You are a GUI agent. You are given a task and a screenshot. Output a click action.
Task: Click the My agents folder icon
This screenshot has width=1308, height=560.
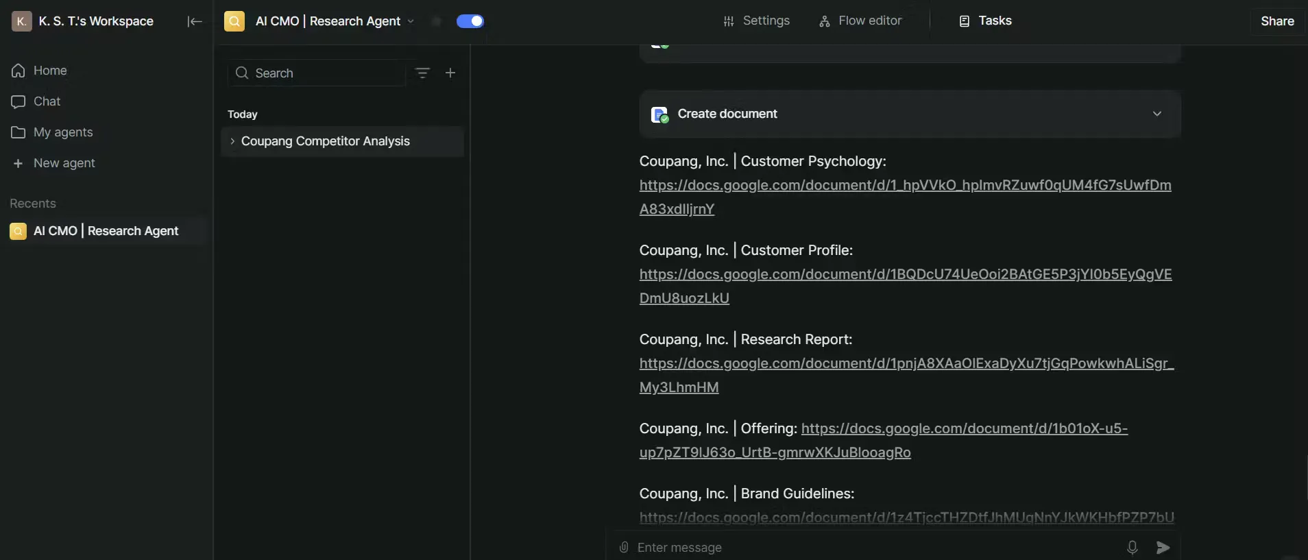[x=19, y=132]
